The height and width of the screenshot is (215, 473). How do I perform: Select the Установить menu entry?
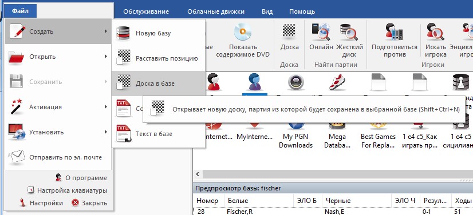pyautogui.click(x=58, y=132)
